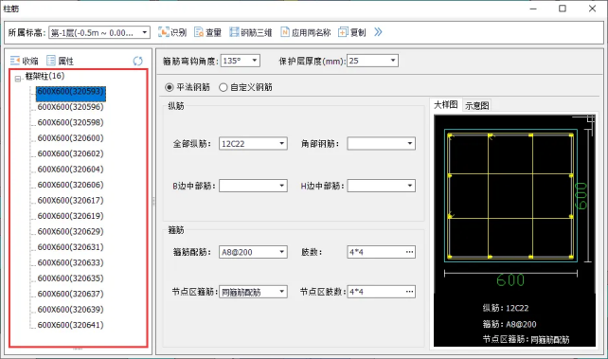
Task: Select the 自定义钢筋 radio button
Action: coord(223,87)
